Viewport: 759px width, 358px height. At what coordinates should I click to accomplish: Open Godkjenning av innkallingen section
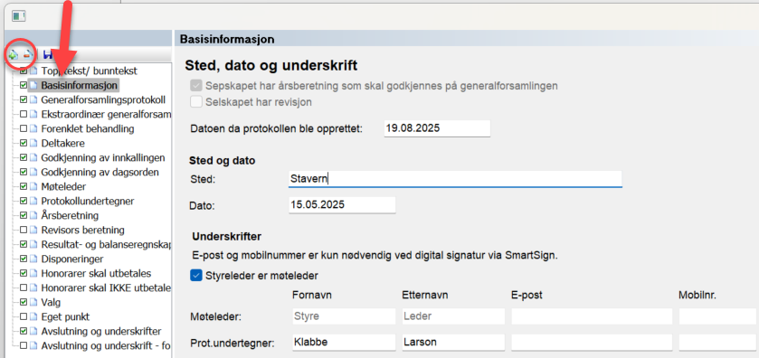pos(103,157)
